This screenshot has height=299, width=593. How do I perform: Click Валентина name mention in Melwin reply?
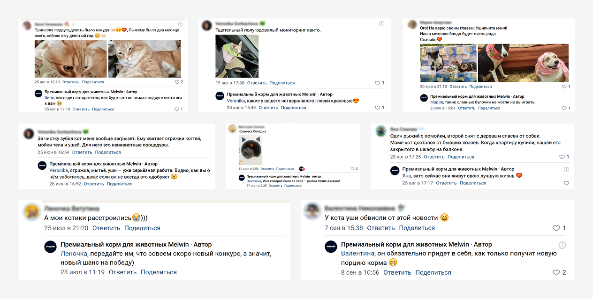[357, 254]
